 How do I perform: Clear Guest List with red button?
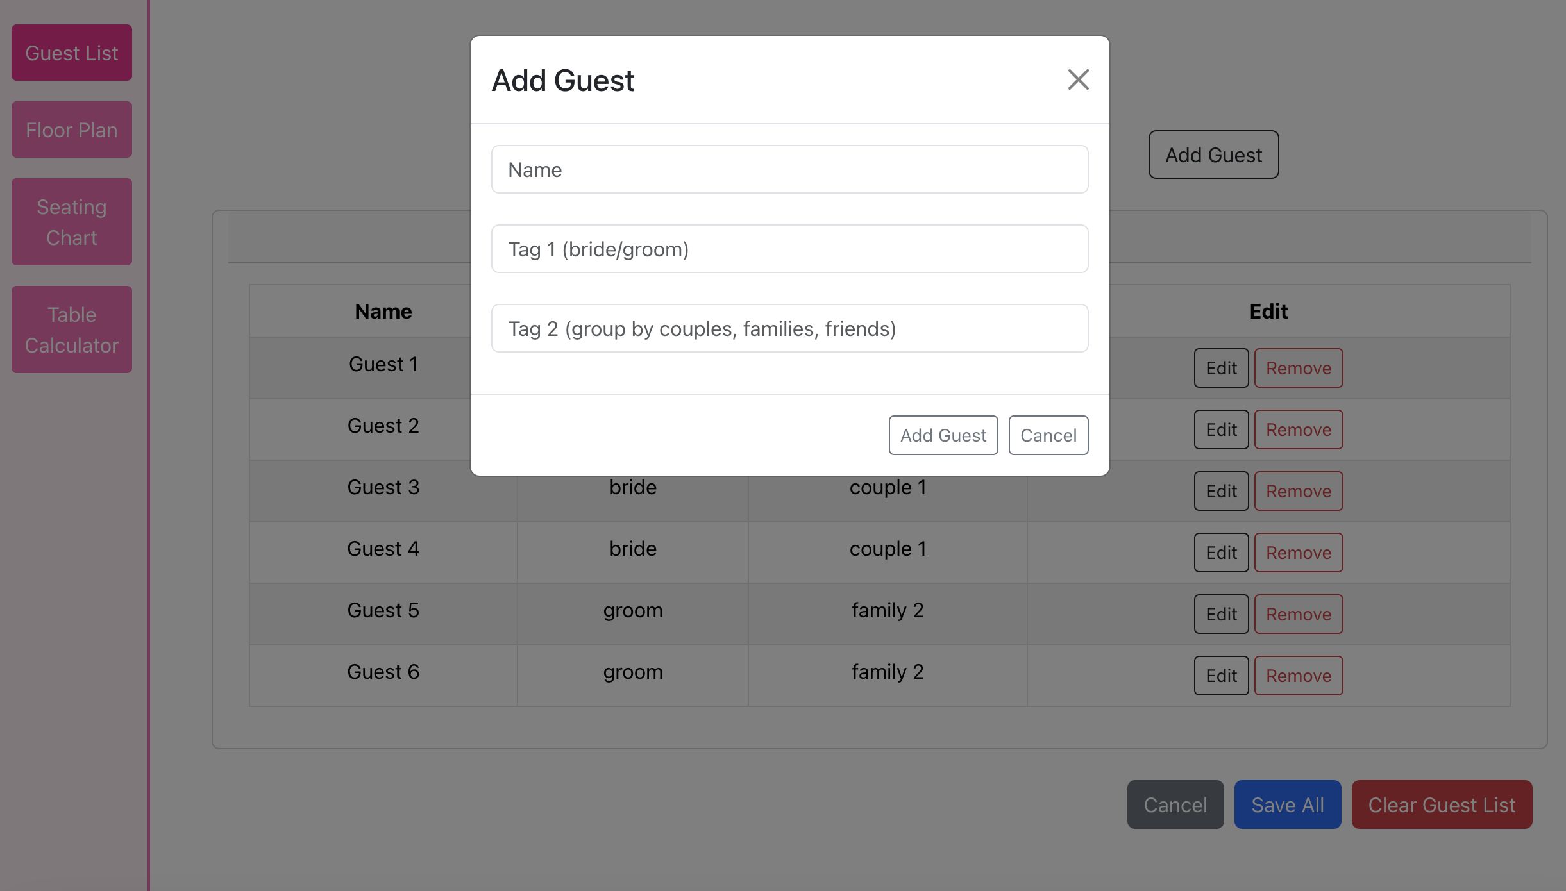coord(1442,804)
